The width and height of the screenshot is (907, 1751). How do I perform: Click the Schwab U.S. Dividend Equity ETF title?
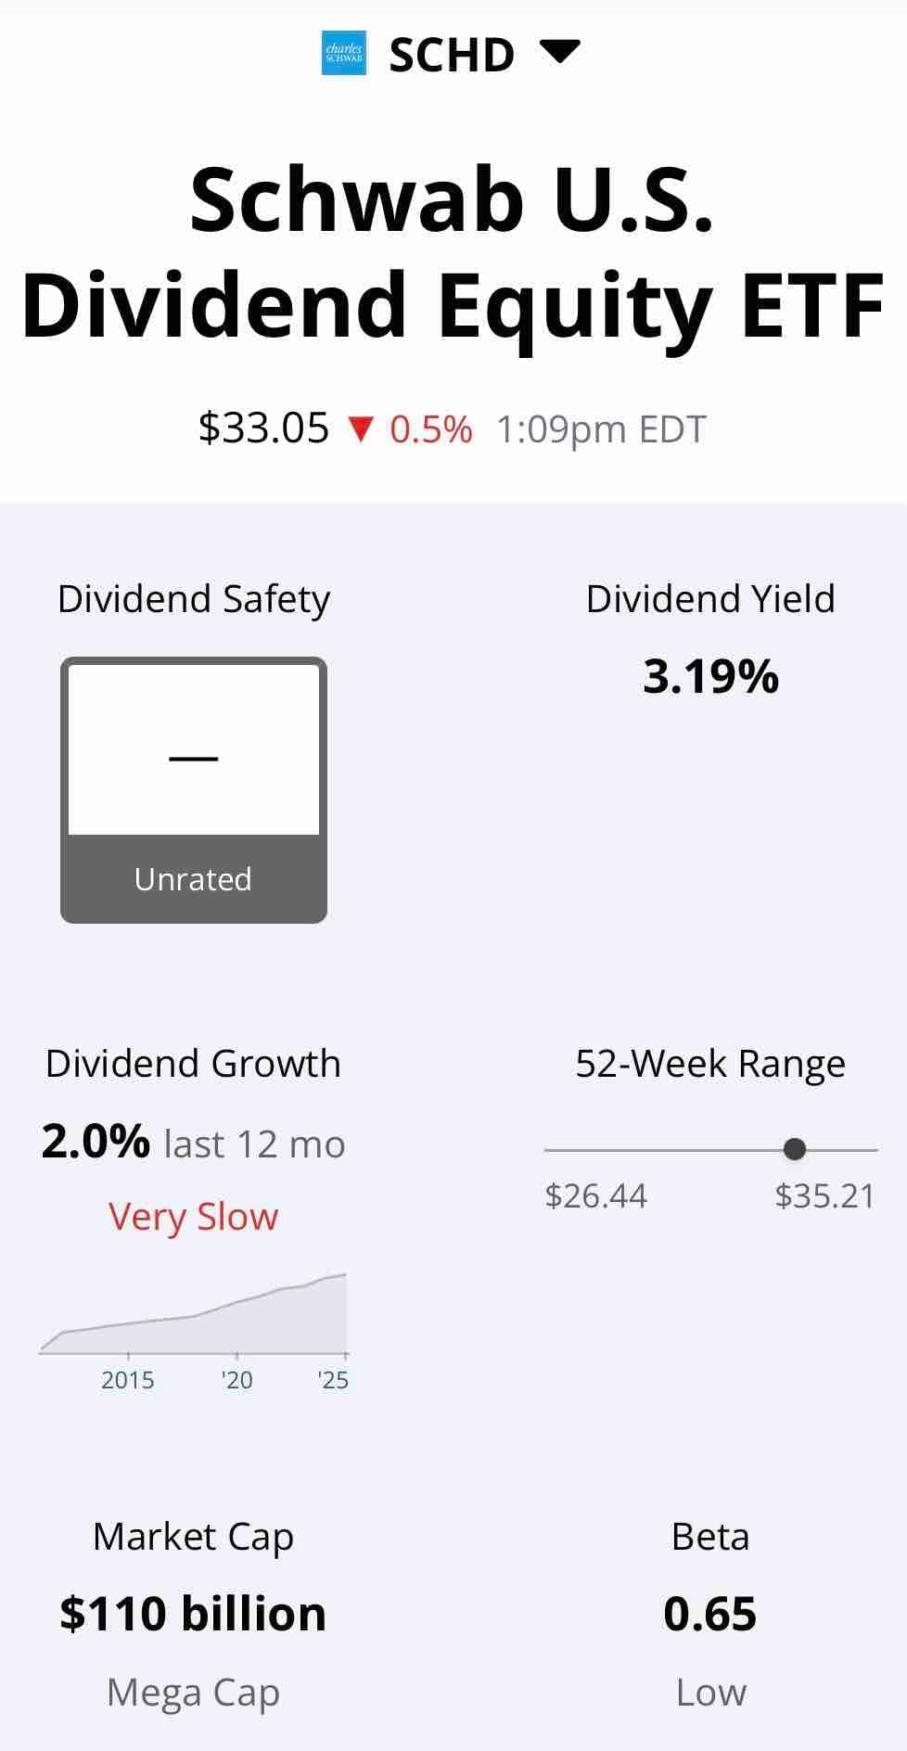(x=453, y=252)
